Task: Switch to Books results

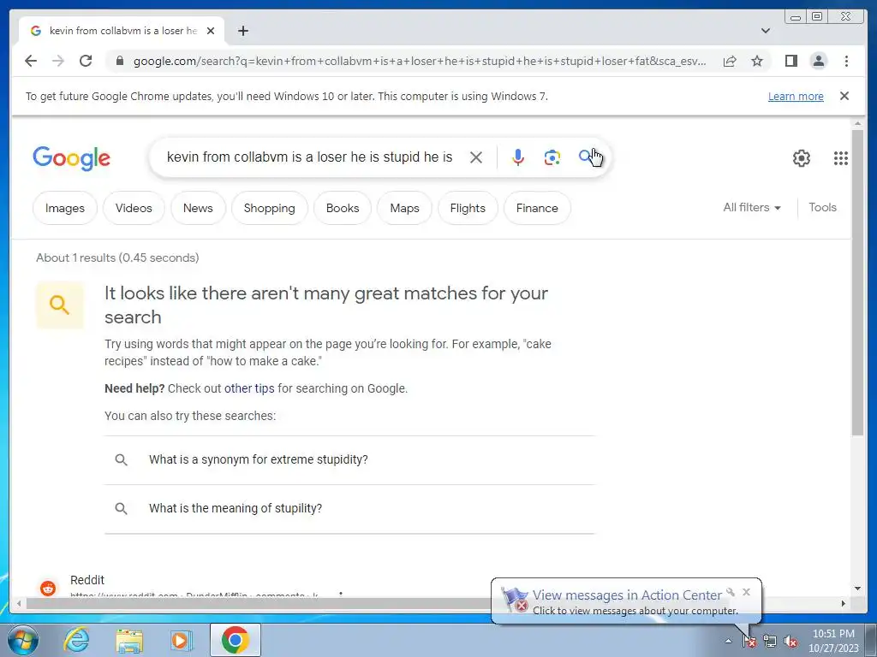Action: [343, 208]
